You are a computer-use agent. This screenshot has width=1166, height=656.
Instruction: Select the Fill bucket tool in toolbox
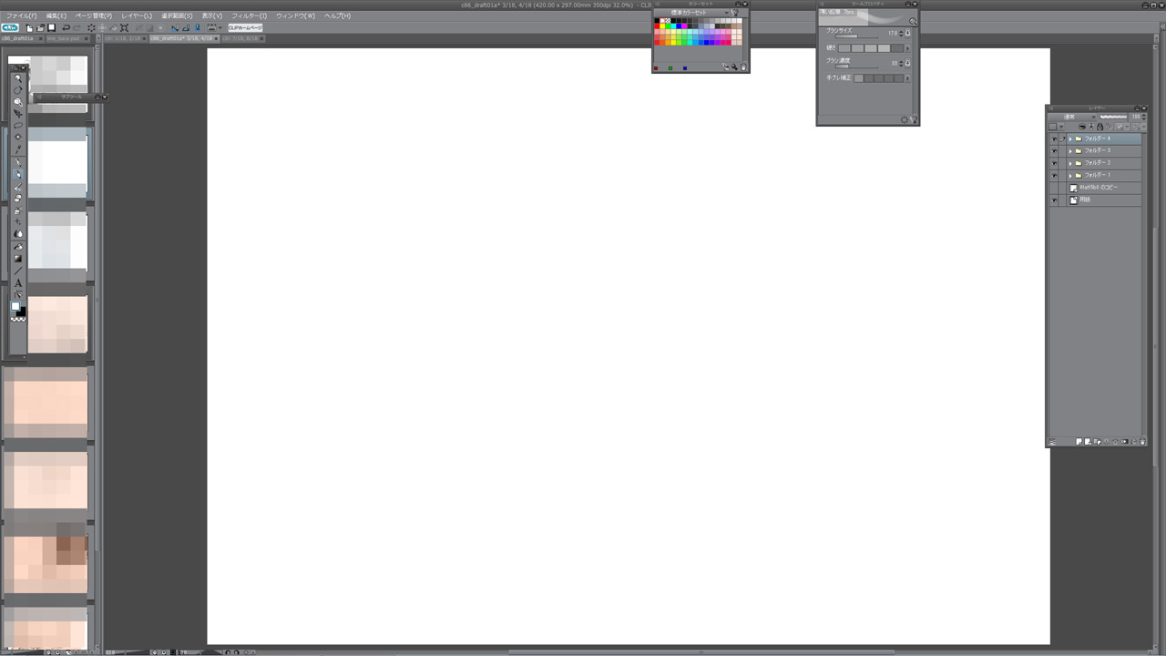pyautogui.click(x=18, y=246)
